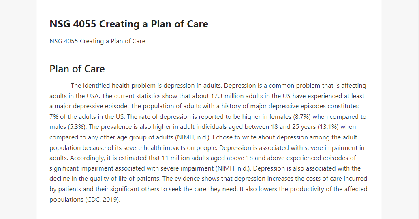Click the non-bold subtitle 'NSG 4055 Creating a Plan of Care'
This screenshot has width=419, height=219.
[97, 41]
